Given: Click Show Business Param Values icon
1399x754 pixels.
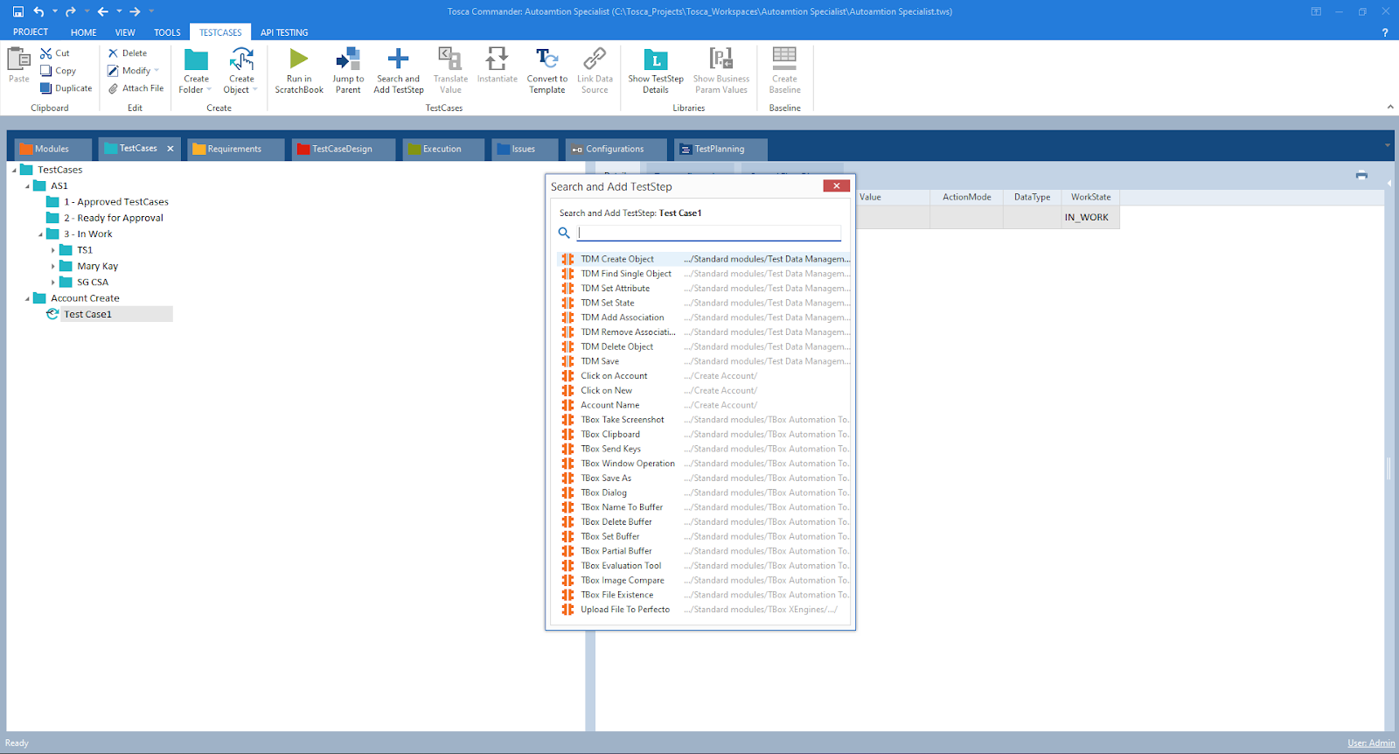Looking at the screenshot, I should 721,59.
